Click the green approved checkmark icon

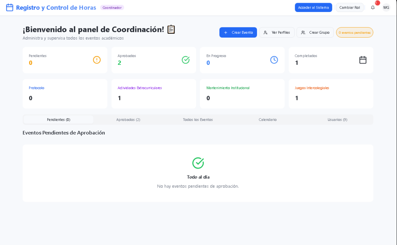(185, 60)
